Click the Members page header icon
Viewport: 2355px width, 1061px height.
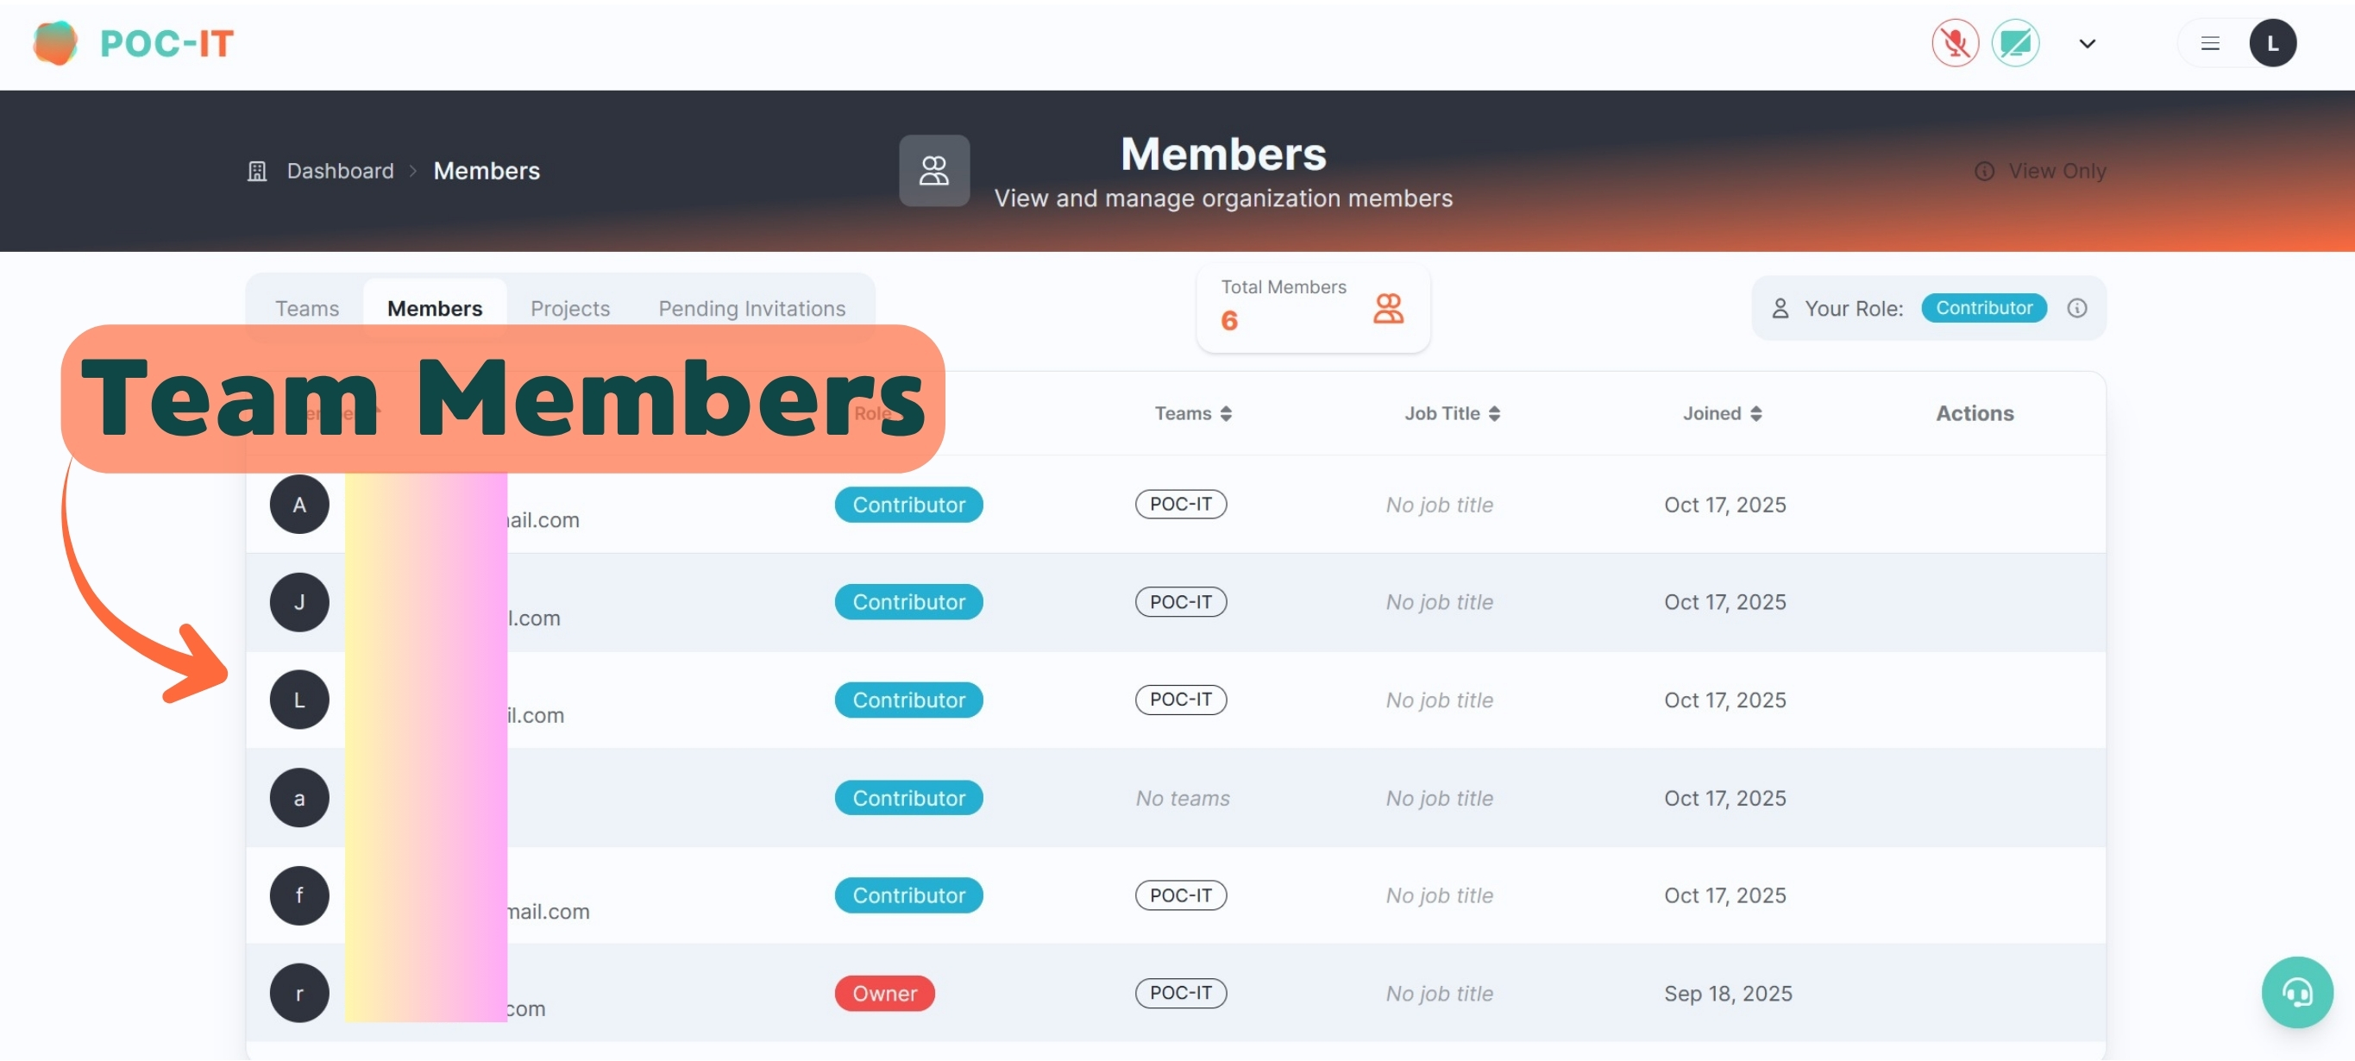point(933,171)
